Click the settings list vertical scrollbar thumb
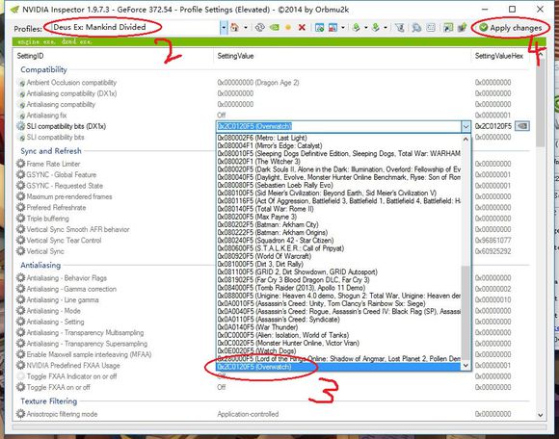The image size is (559, 439). pyautogui.click(x=541, y=103)
